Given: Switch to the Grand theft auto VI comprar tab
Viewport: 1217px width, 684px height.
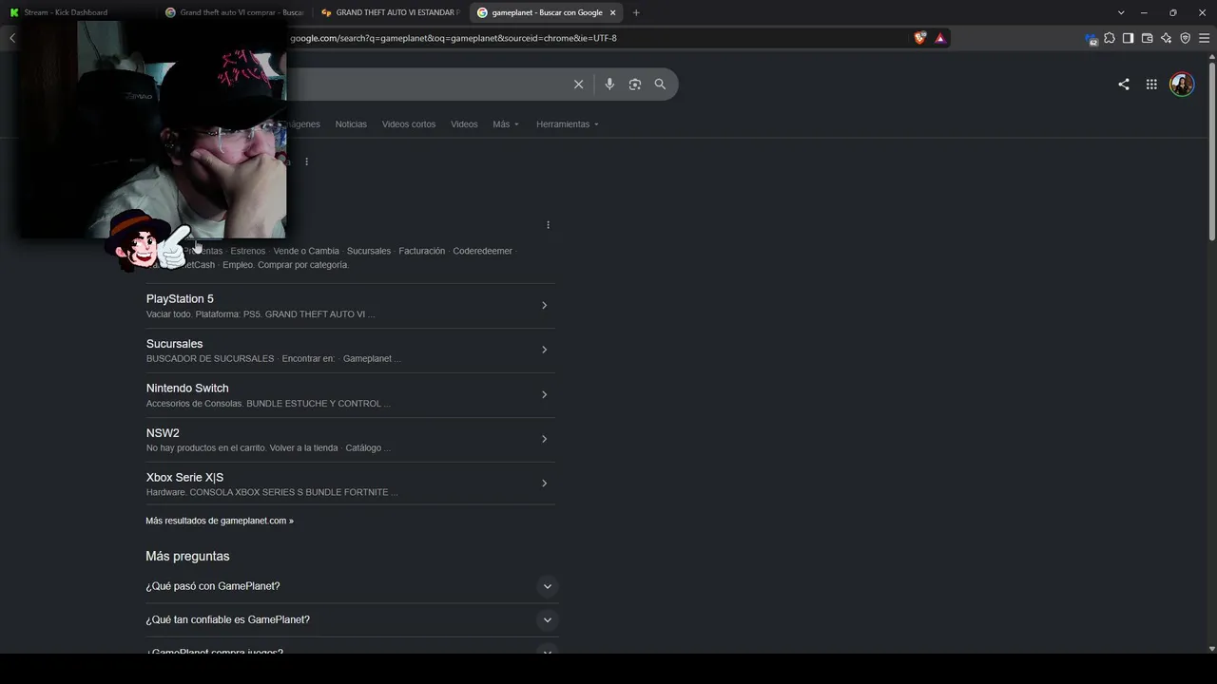Looking at the screenshot, I should click(234, 12).
